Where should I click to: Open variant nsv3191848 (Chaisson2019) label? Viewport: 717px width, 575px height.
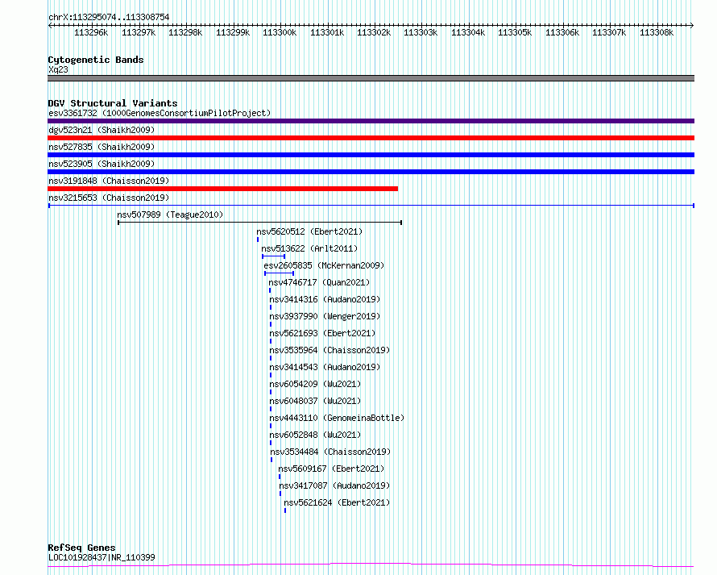tap(109, 181)
